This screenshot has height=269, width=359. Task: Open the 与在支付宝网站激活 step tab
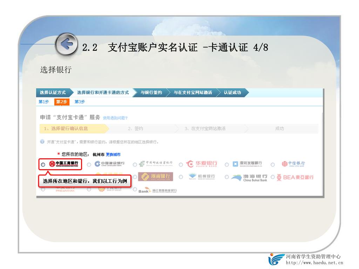193,92
